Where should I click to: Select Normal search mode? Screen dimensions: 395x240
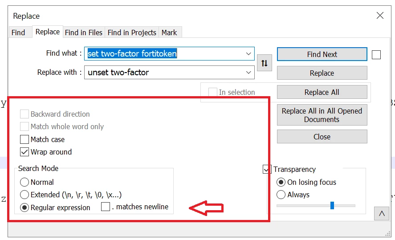coord(24,182)
